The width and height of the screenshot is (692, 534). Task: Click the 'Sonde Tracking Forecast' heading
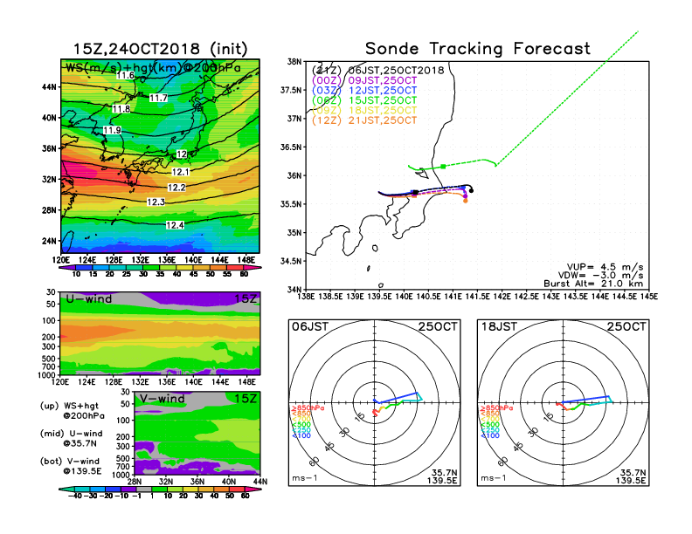[x=478, y=49]
